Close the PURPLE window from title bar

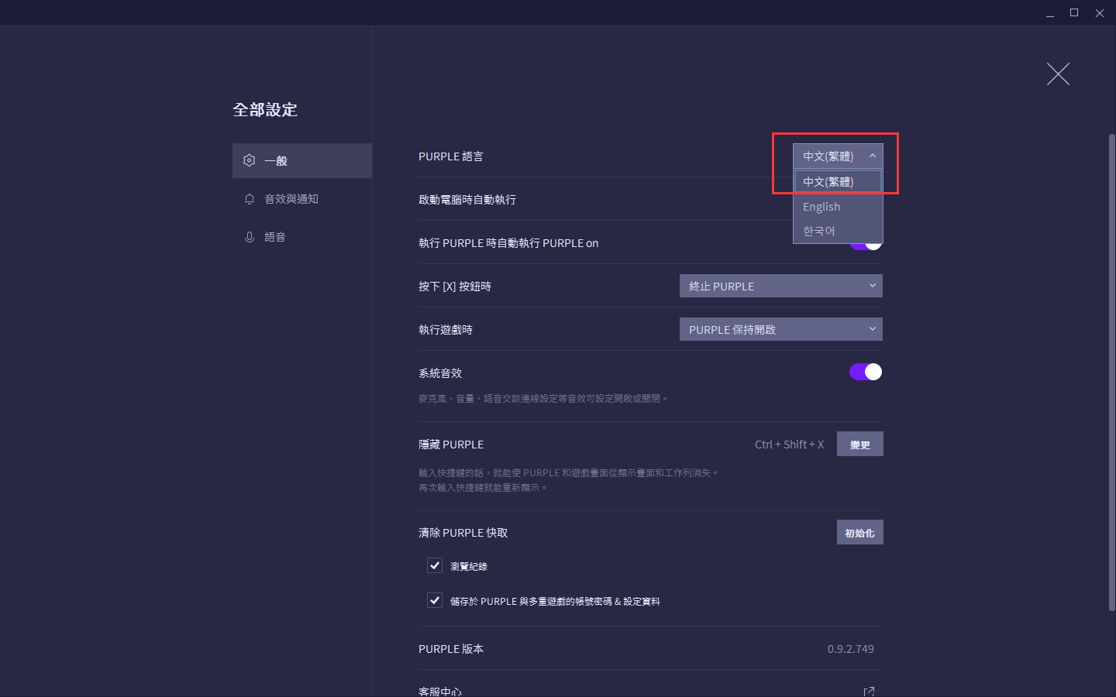coord(1100,13)
